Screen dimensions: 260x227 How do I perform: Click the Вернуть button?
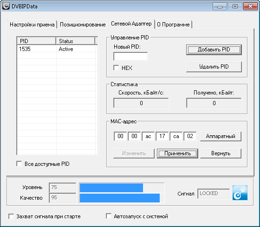(x=221, y=153)
